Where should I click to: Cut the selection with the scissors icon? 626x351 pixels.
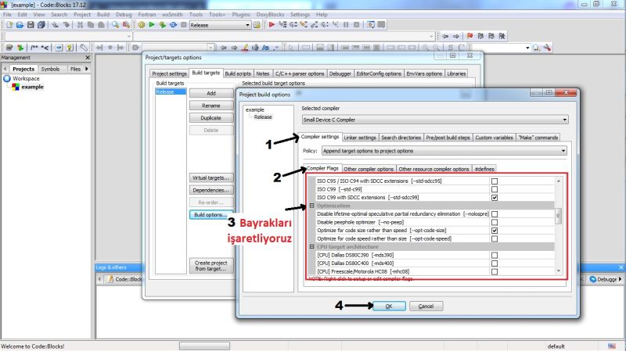tap(80, 25)
